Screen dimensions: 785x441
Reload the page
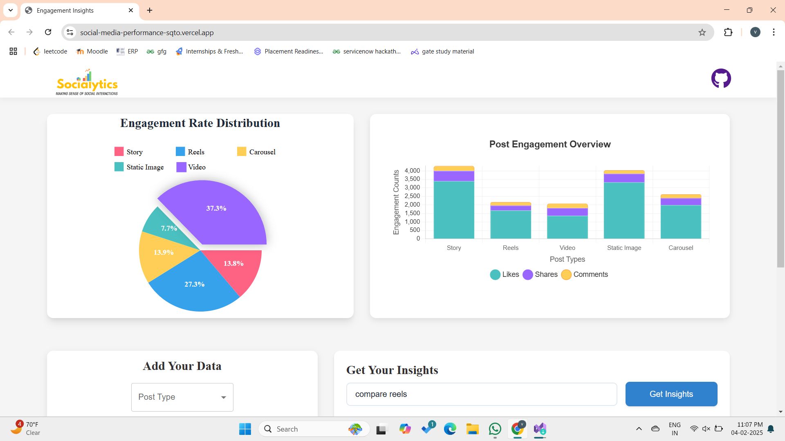[48, 32]
